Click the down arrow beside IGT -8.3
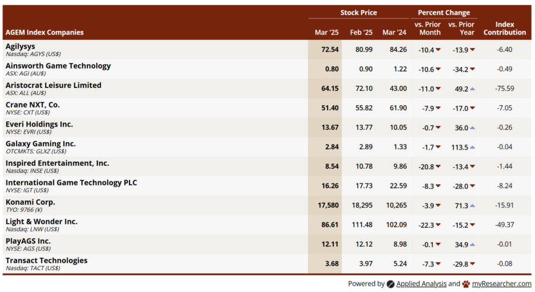This screenshot has height=292, width=535. click(438, 186)
